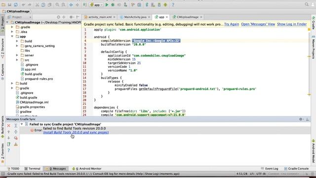Open the Build Variants side panel
Screen dimensions: 316x178
coord(2,127)
